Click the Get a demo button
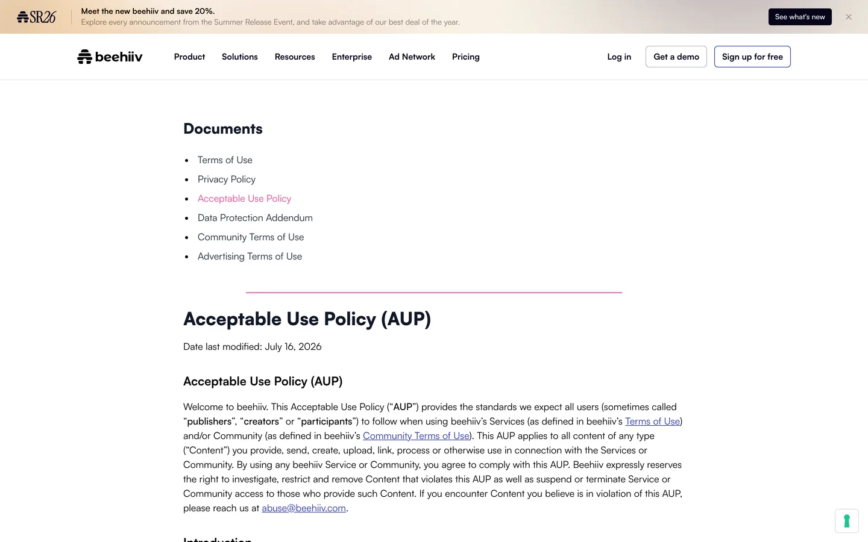Screen dimensions: 868x542 pos(676,57)
